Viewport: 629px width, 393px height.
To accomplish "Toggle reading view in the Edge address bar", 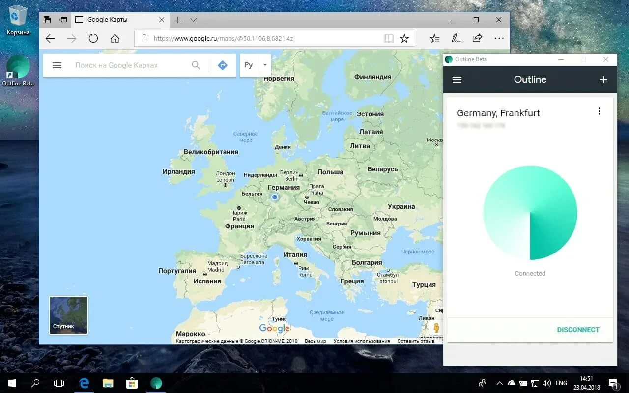I will [x=389, y=38].
